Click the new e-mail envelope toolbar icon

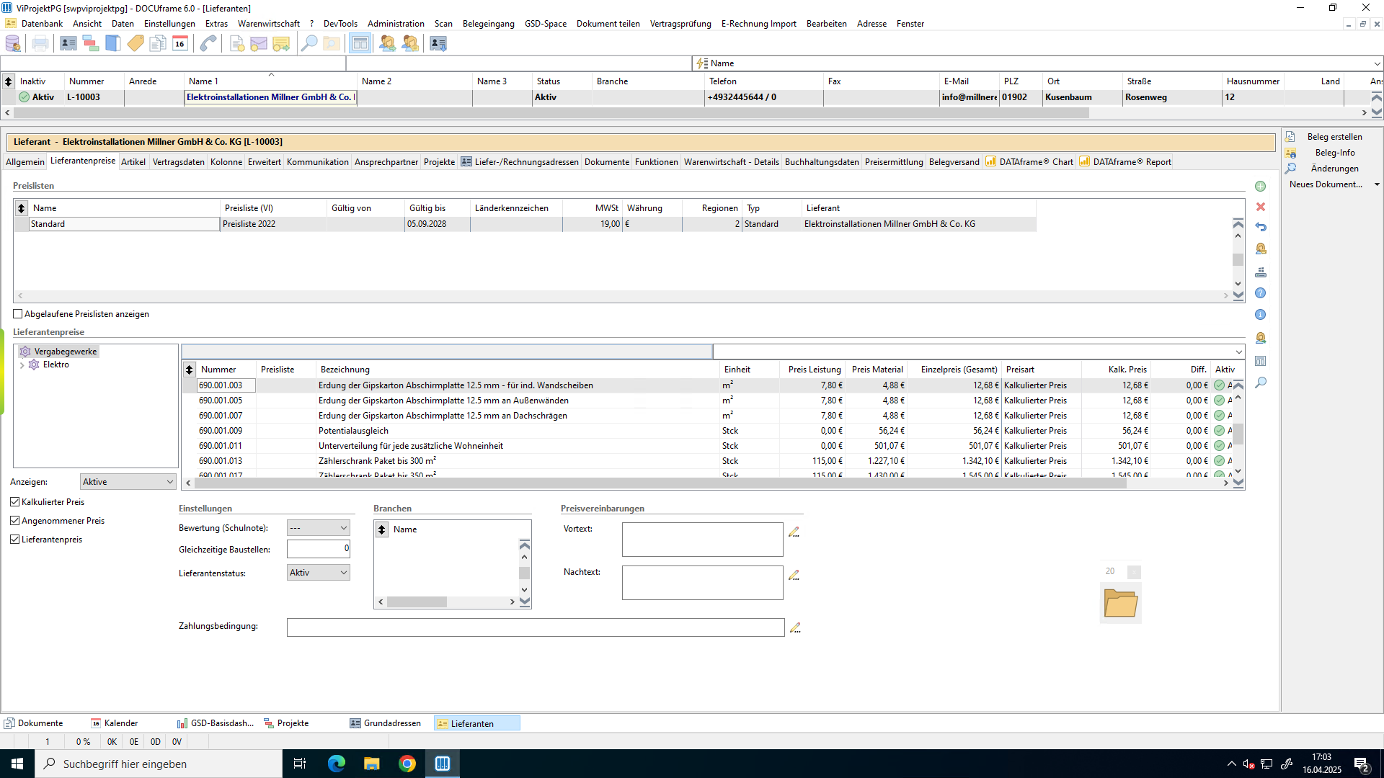click(259, 44)
